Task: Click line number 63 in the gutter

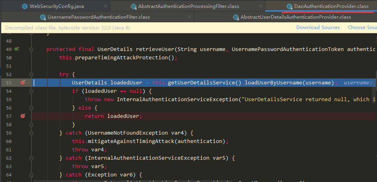Action: click(x=8, y=166)
